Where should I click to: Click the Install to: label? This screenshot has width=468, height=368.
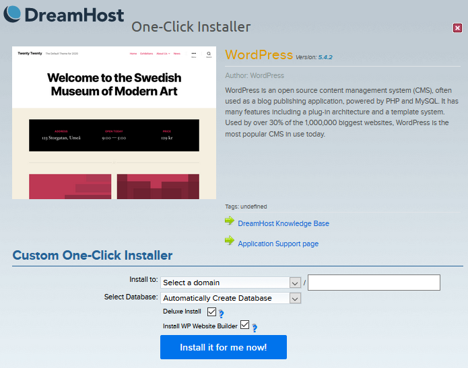pos(143,279)
